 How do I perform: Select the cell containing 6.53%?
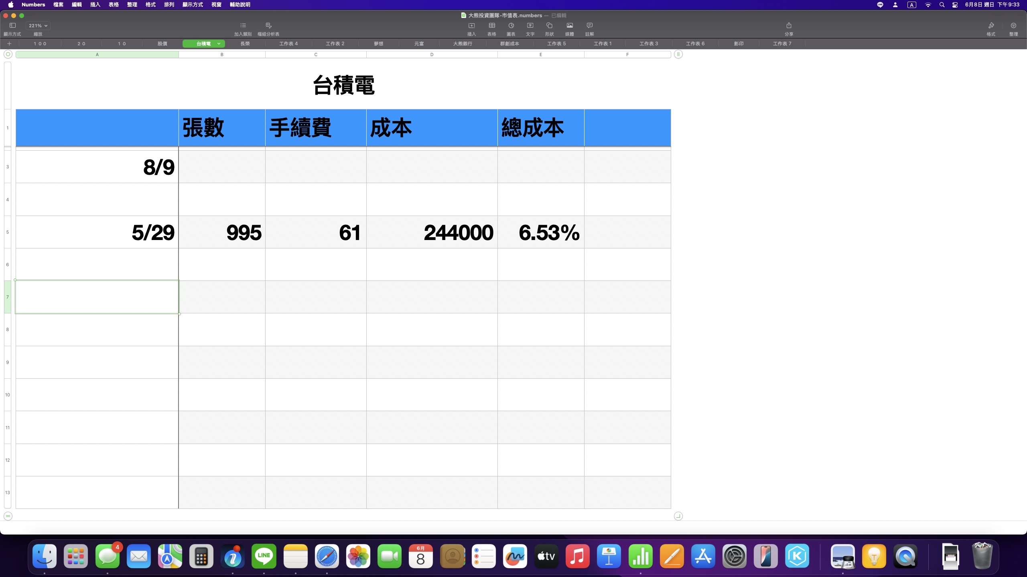tap(541, 232)
